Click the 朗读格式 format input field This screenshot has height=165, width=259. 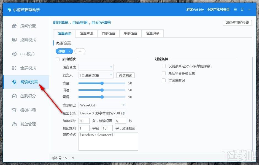(108, 142)
